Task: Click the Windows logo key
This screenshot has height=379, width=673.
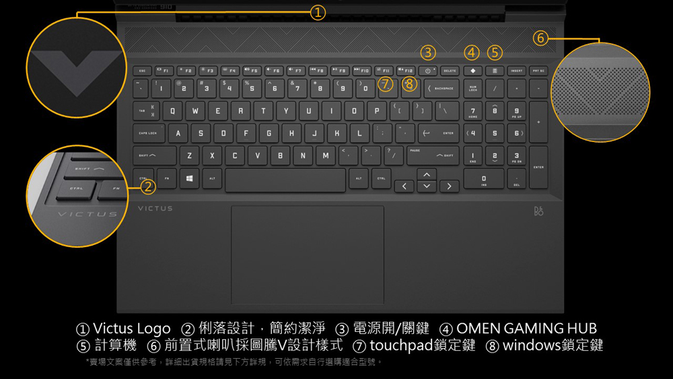Action: pos(189,178)
